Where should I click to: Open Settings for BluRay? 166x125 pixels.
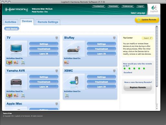coord(101,44)
